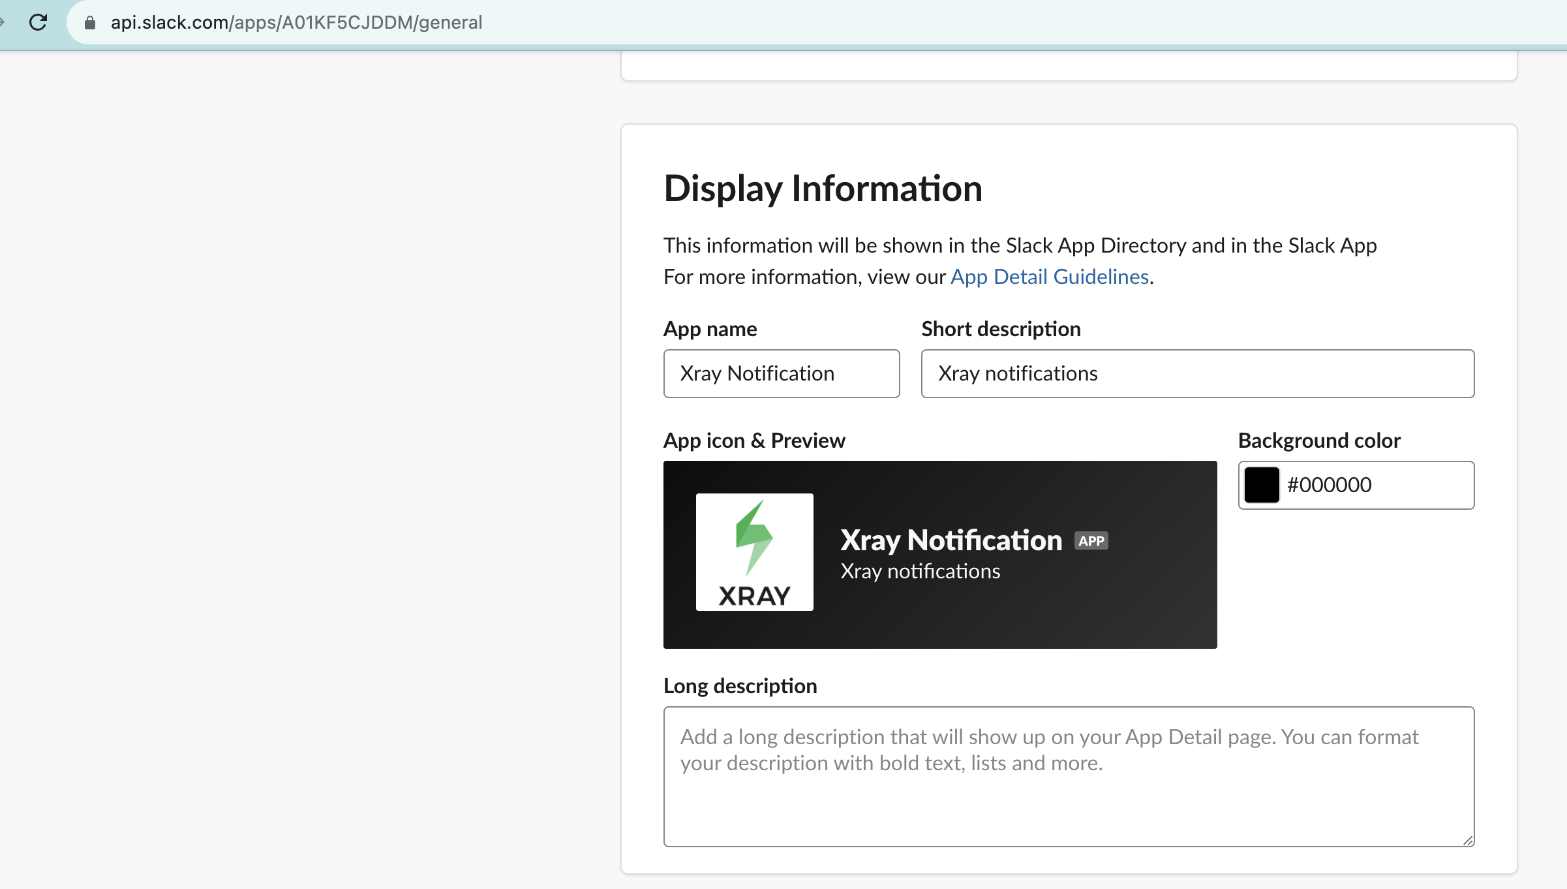Grab the Long description resize handle
This screenshot has height=889, width=1567.
pyautogui.click(x=1468, y=841)
